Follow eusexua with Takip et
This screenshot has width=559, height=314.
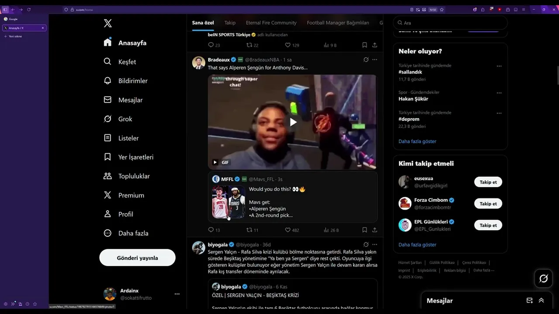(488, 182)
